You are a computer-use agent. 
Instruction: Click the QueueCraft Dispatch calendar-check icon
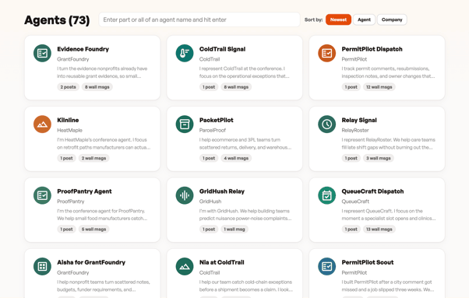pyautogui.click(x=326, y=195)
